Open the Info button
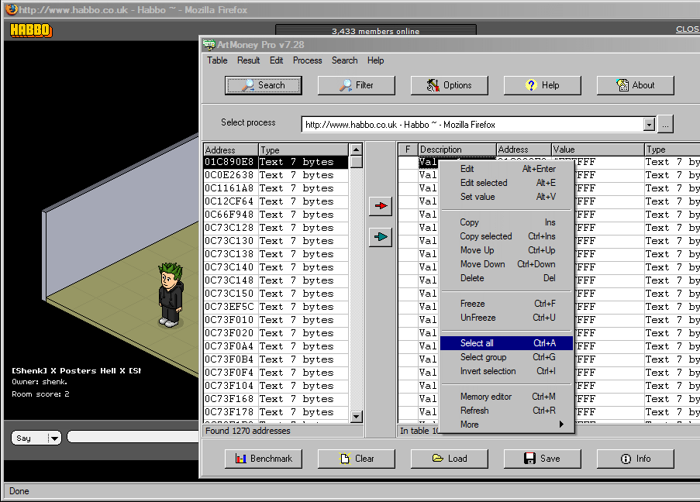This screenshot has height=502, width=700. tap(635, 459)
